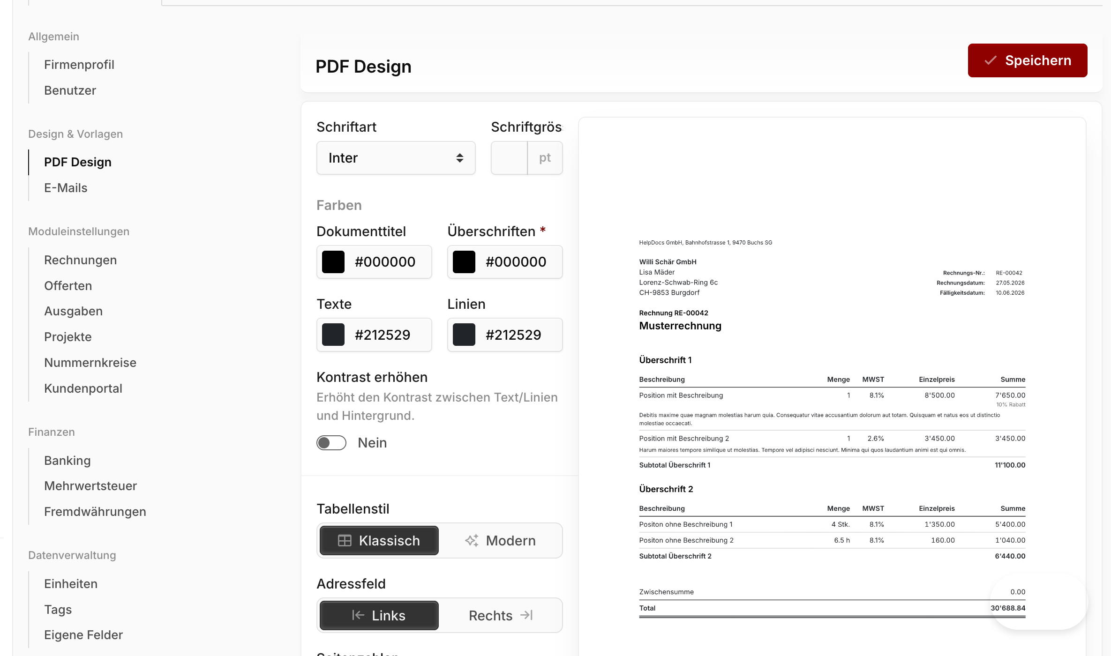Set Adressfeld to Rechts
This screenshot has width=1111, height=656.
pos(500,615)
